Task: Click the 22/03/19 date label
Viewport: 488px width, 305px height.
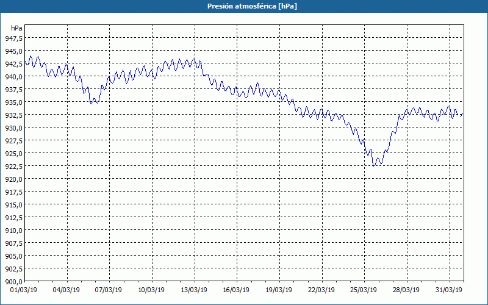Action: pos(322,290)
